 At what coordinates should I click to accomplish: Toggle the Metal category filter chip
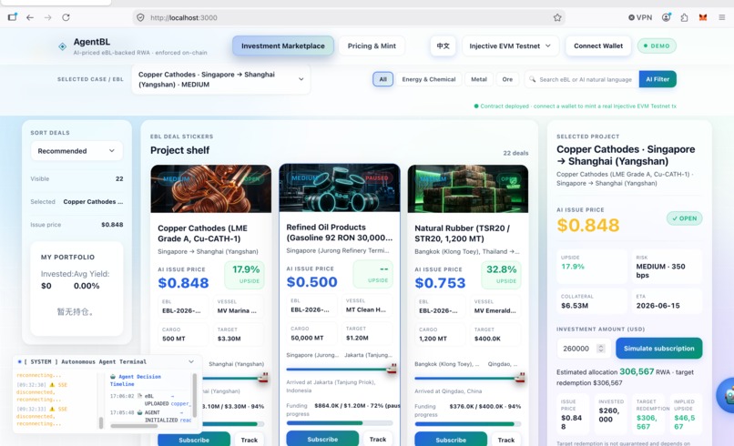(x=478, y=79)
